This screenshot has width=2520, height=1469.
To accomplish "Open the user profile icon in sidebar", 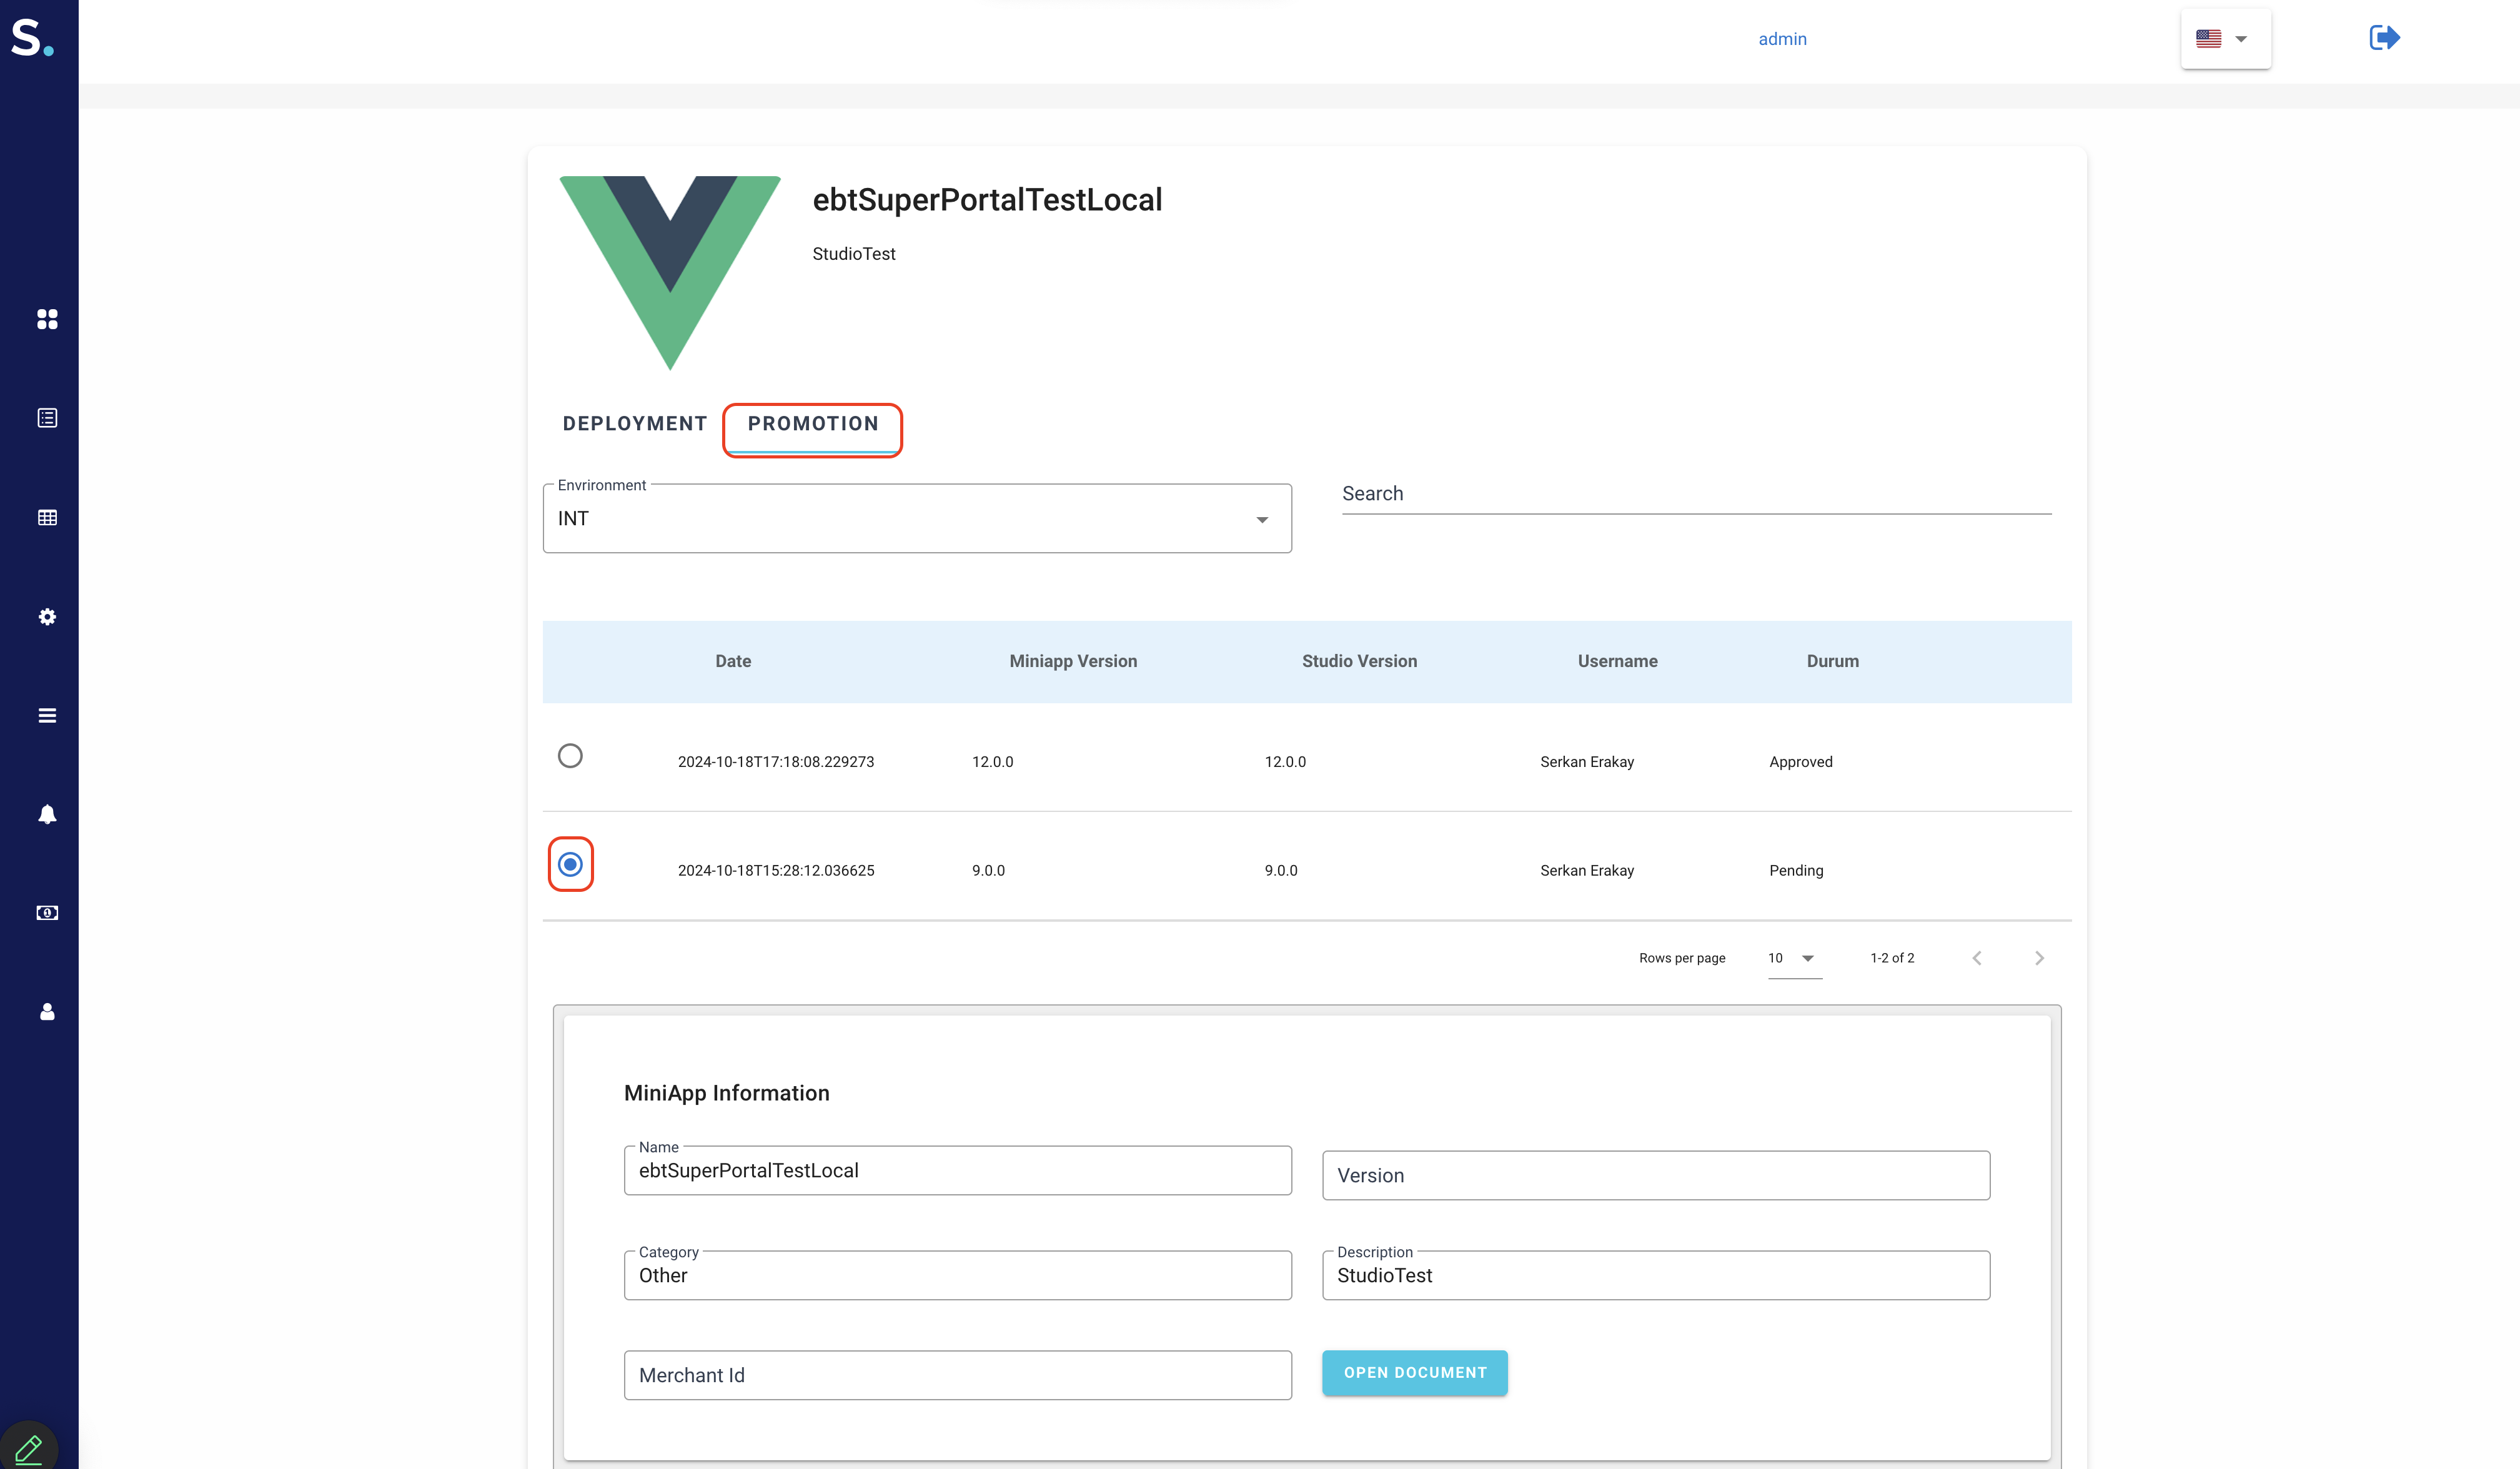I will 47,1012.
